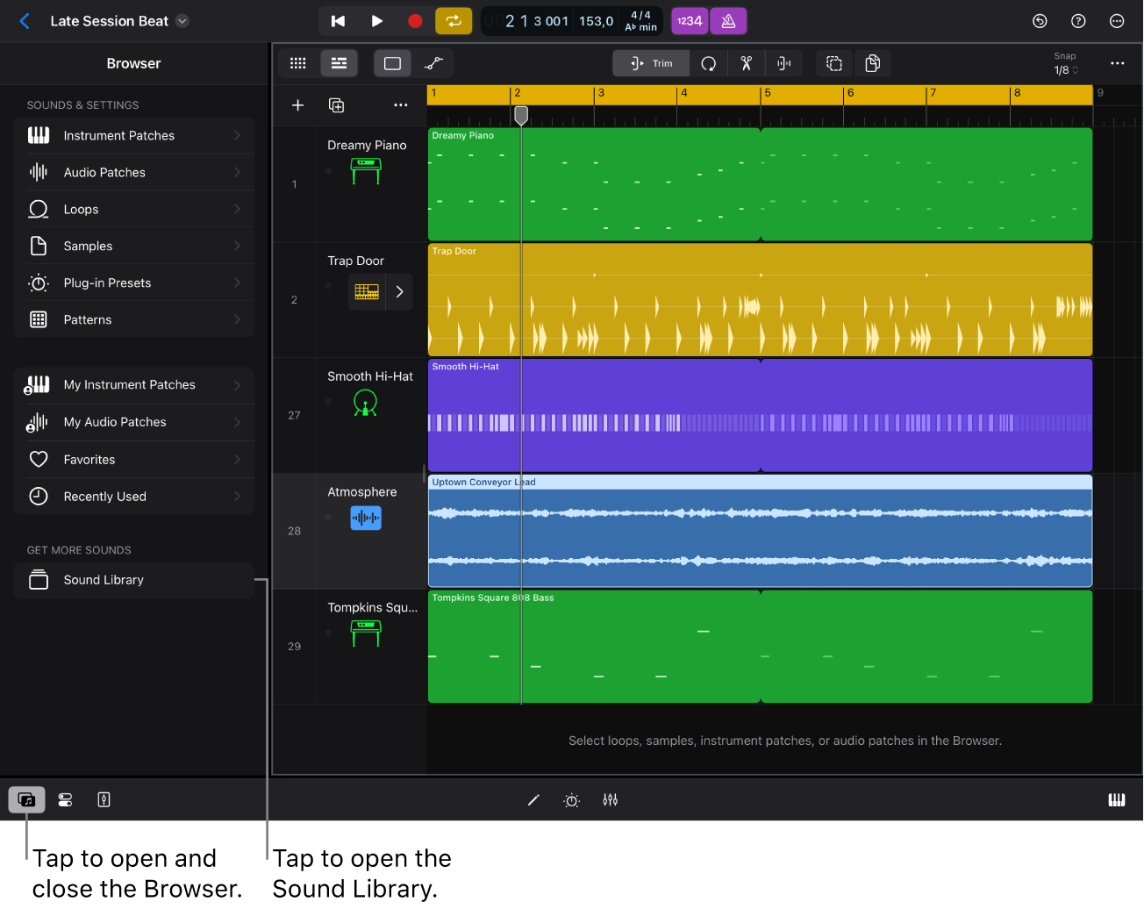Go back using the blue back arrow
The width and height of the screenshot is (1144, 909).
point(25,21)
